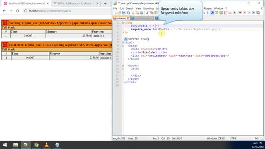Image resolution: width=265 pixels, height=149 pixels.
Task: Click the Windows (CR LF) status bar field
Action: (216, 138)
